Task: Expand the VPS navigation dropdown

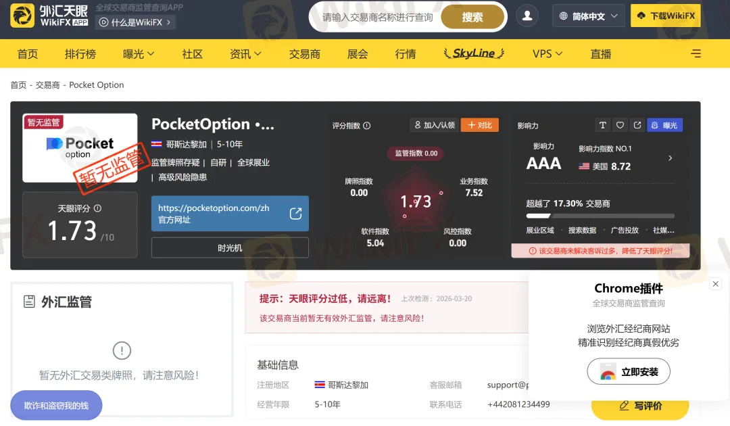Action: (547, 54)
